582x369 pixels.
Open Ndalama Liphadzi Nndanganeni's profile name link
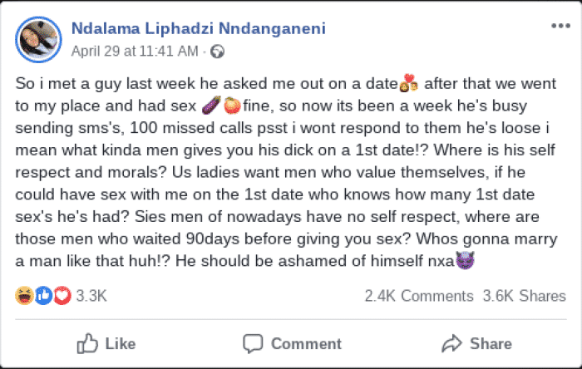coord(198,29)
